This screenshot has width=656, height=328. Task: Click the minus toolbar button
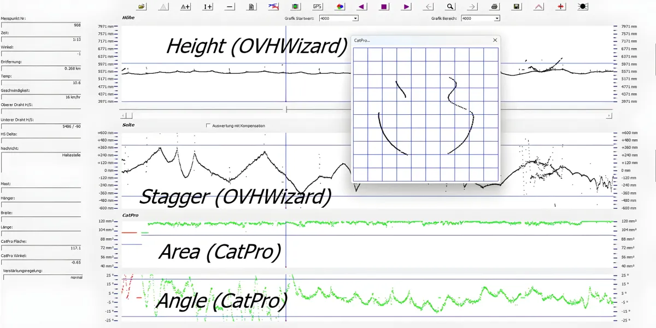coord(230,7)
